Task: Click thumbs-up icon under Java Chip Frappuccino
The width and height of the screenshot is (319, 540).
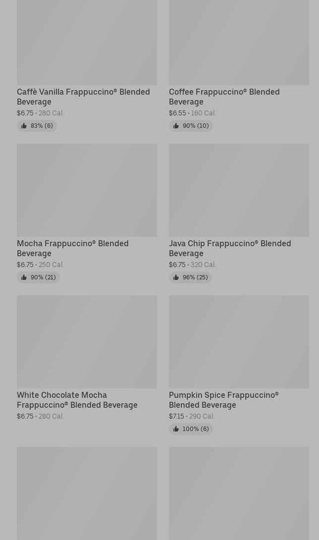Action: click(x=176, y=277)
